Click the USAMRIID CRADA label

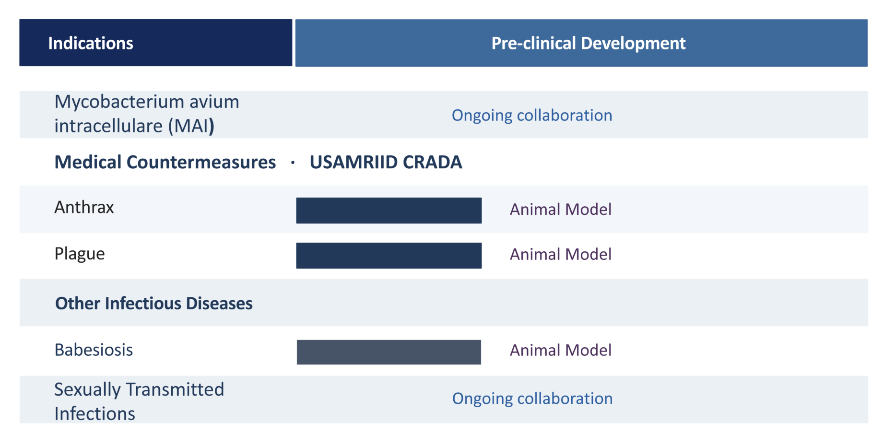tap(386, 162)
